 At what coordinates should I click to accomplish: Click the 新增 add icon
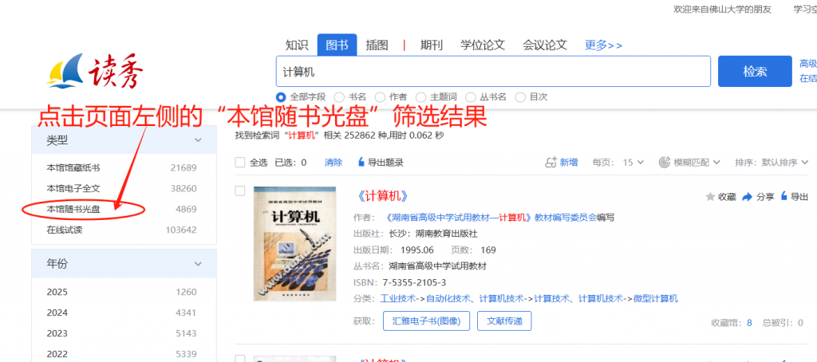551,163
